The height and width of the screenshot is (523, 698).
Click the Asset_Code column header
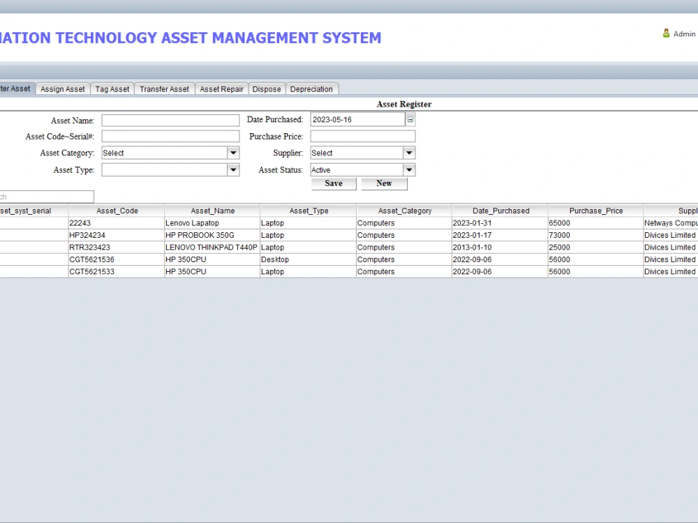tap(116, 210)
